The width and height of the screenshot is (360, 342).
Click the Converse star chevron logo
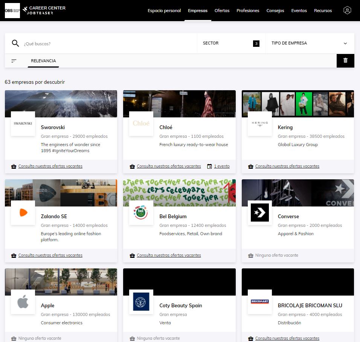pyautogui.click(x=260, y=213)
